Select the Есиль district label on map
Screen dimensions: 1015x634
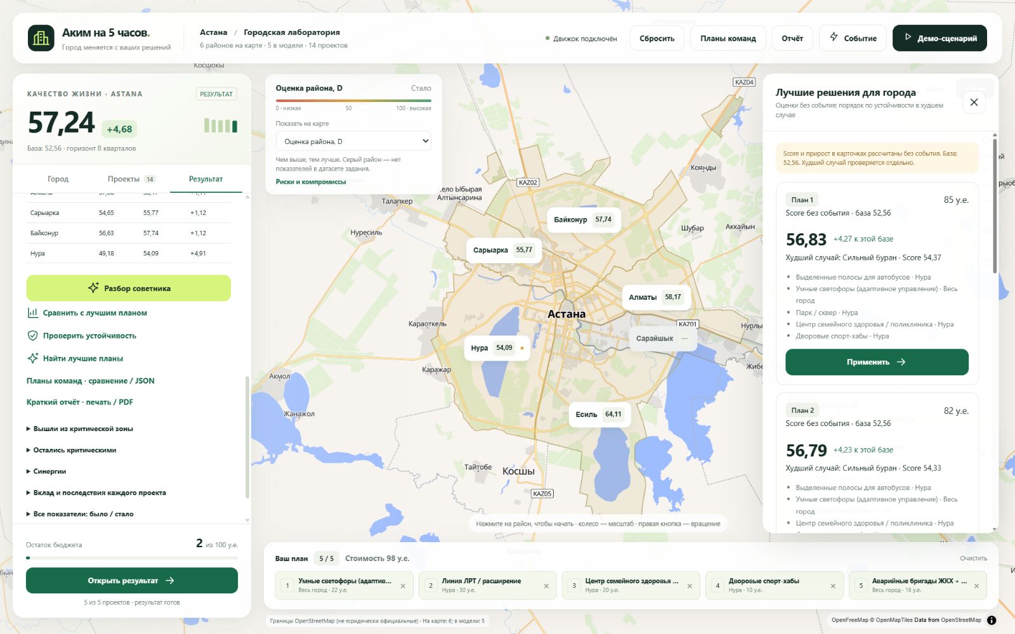(x=599, y=414)
